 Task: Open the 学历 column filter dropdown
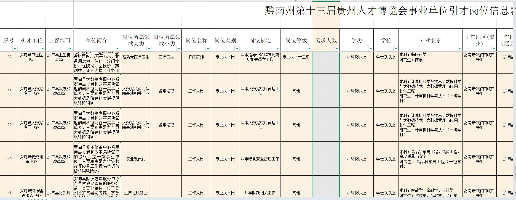click(x=371, y=49)
